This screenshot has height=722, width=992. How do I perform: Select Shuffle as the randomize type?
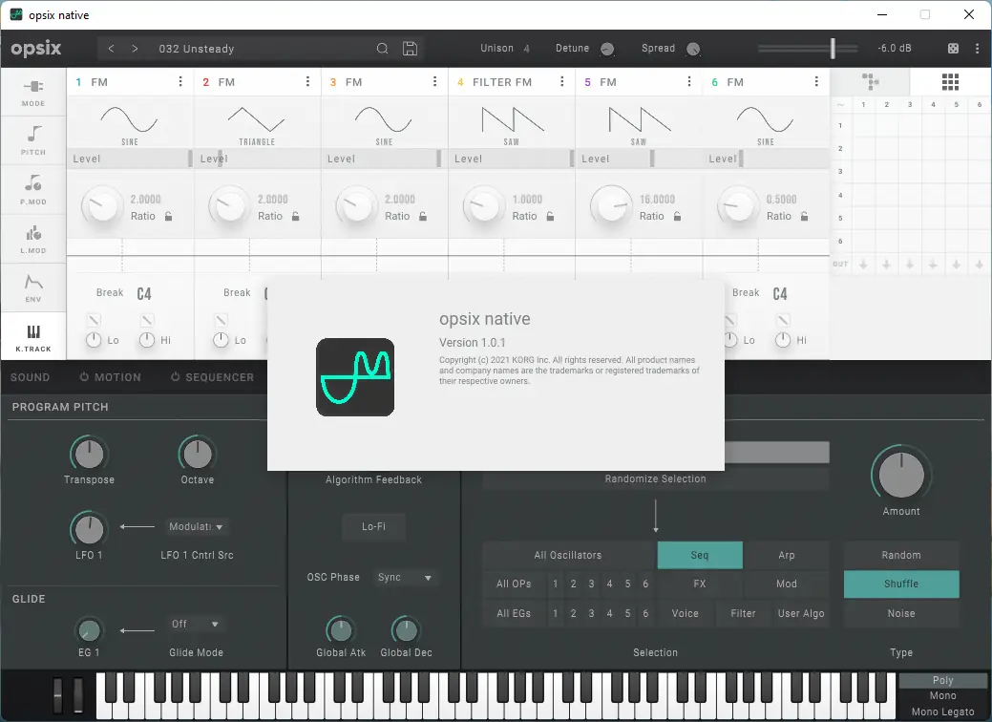click(900, 584)
